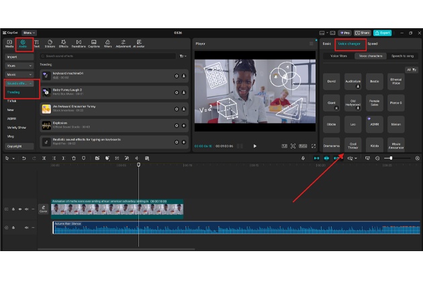Open the Stickers panel
This screenshot has width=423, height=282.
point(50,44)
